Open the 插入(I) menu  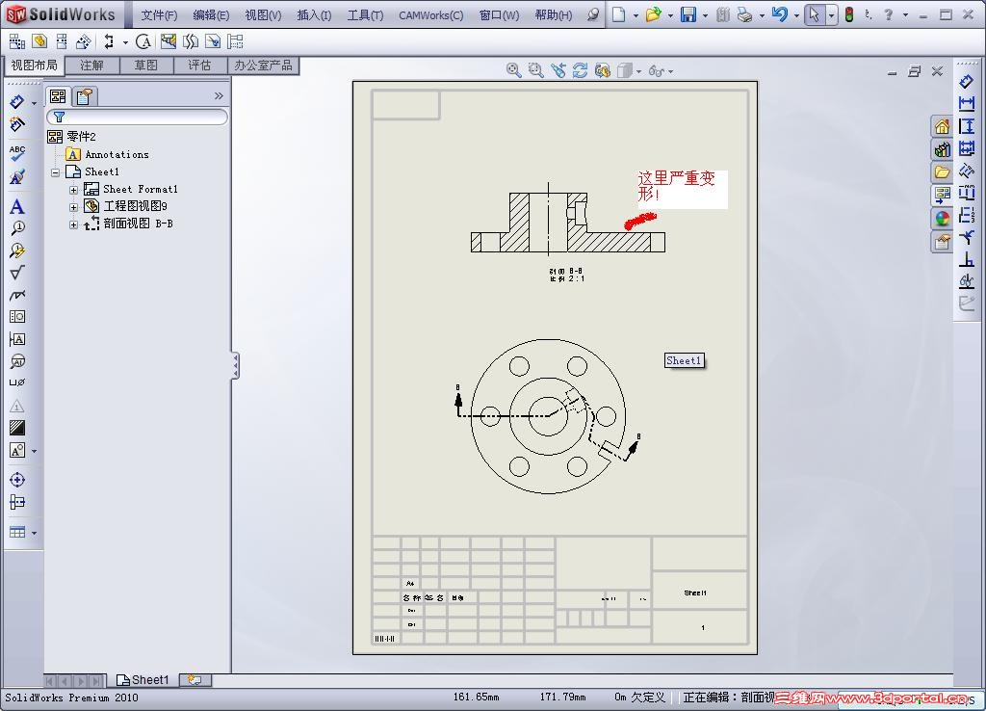click(315, 15)
